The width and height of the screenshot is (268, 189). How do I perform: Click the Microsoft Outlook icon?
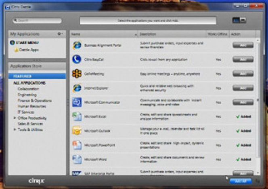[77, 131]
